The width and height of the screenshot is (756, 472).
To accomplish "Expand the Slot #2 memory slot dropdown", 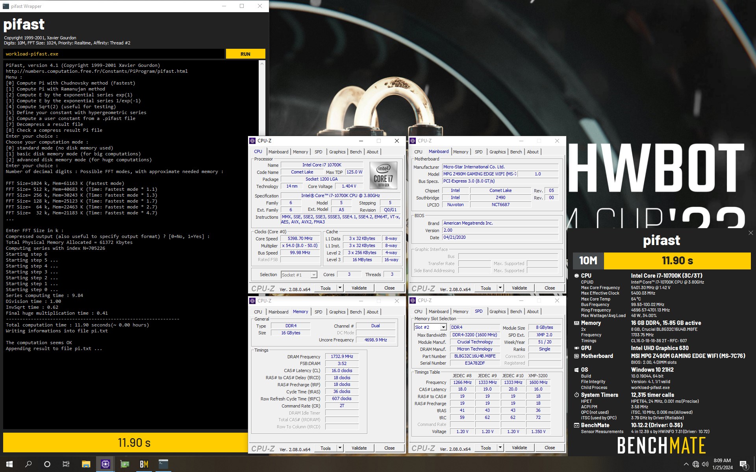I will pos(443,327).
